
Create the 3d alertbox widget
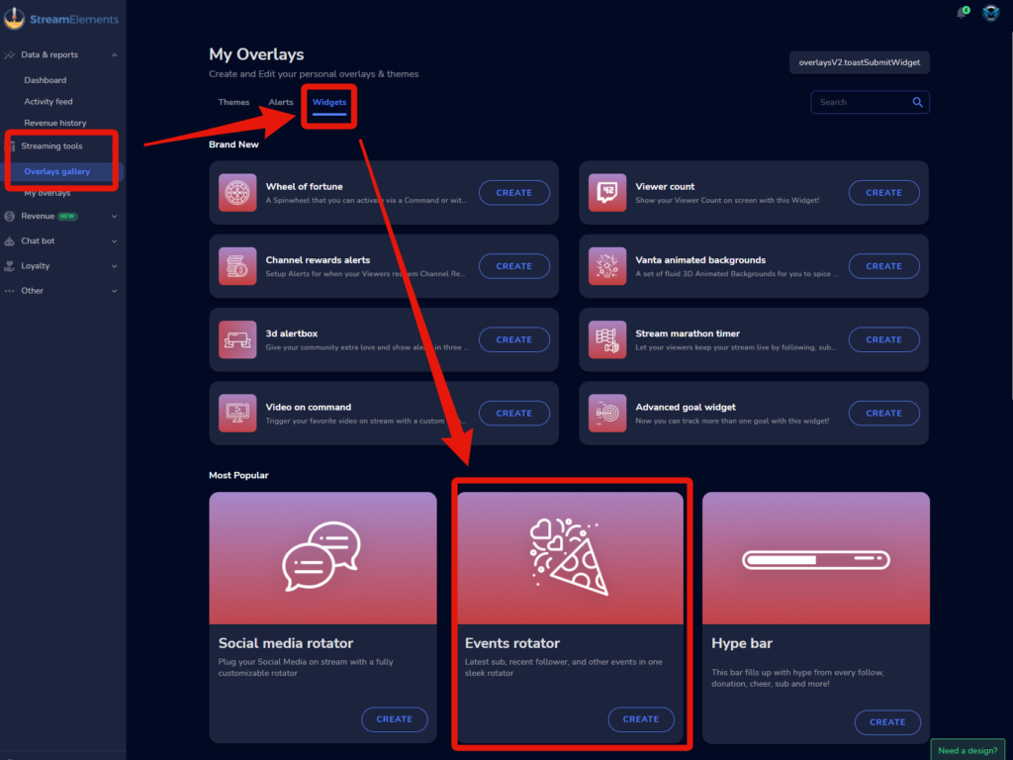[513, 339]
